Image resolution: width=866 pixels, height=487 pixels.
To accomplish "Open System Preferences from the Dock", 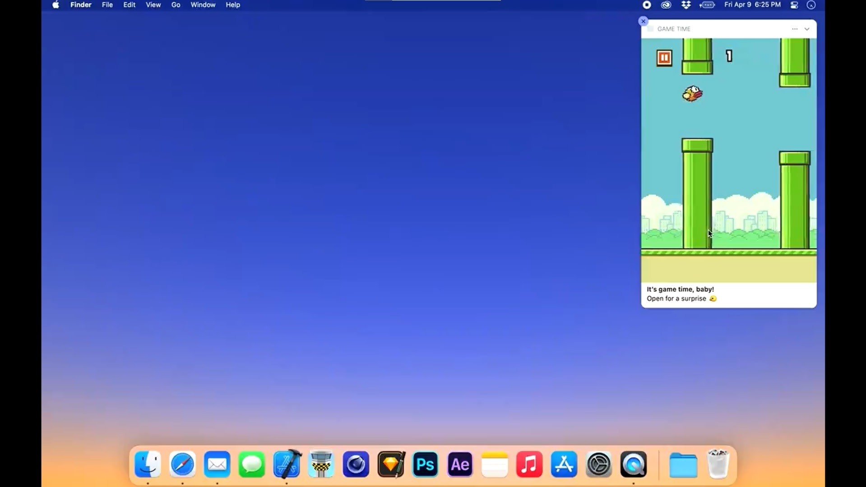I will click(x=598, y=464).
